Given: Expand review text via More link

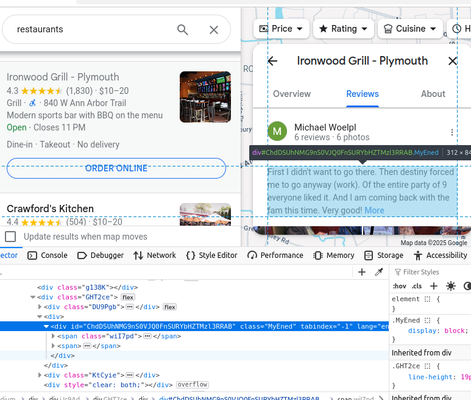Looking at the screenshot, I should point(374,210).
